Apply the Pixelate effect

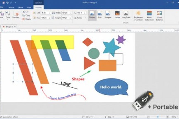[x=92, y=15]
